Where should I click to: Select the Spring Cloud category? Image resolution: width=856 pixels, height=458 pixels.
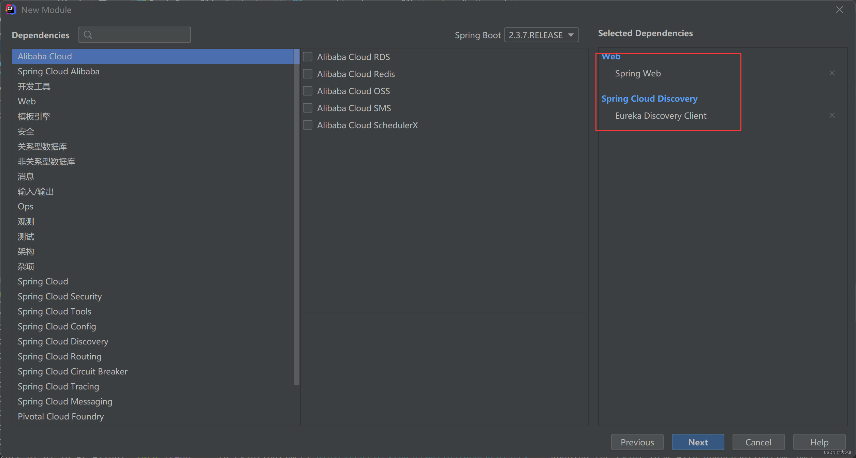point(153,281)
